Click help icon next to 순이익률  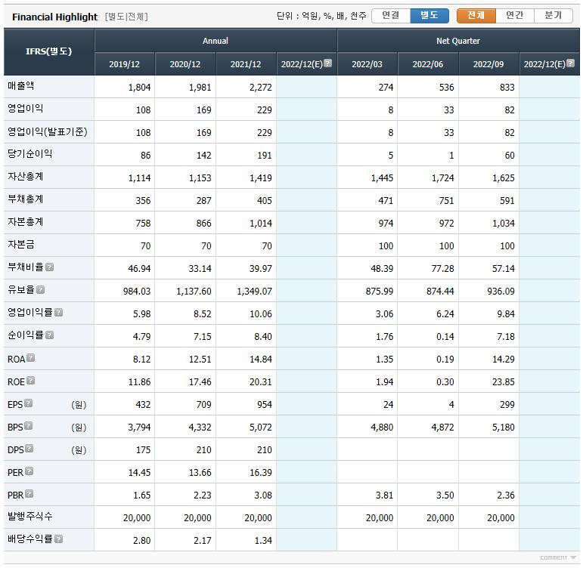click(x=49, y=335)
